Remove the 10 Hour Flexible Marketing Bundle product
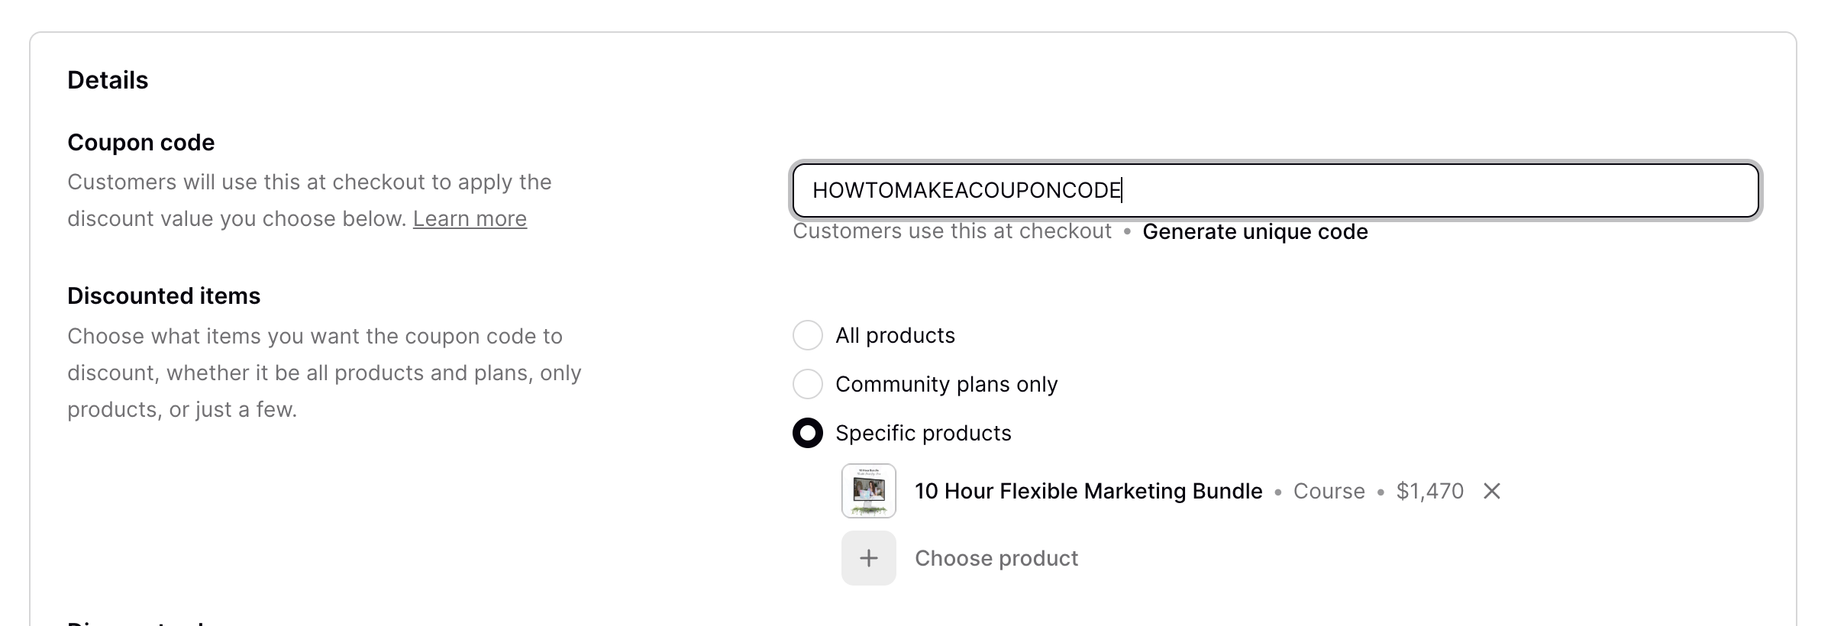Screen dimensions: 1831x626 point(1491,491)
